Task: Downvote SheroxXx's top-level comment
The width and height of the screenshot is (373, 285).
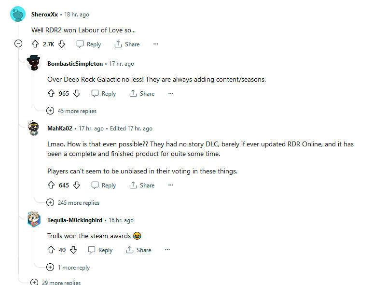Action: click(61, 44)
